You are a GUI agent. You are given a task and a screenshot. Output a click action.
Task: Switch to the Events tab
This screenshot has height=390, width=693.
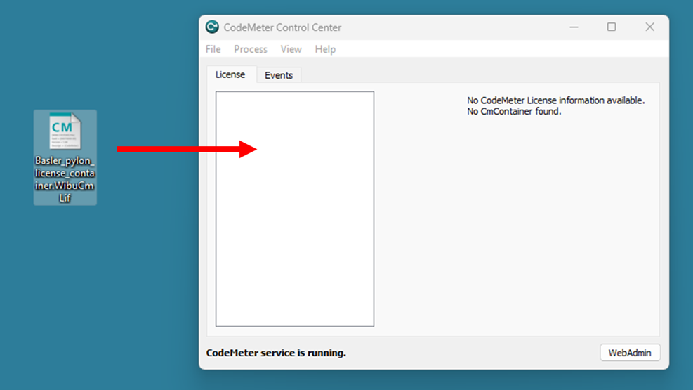point(279,75)
